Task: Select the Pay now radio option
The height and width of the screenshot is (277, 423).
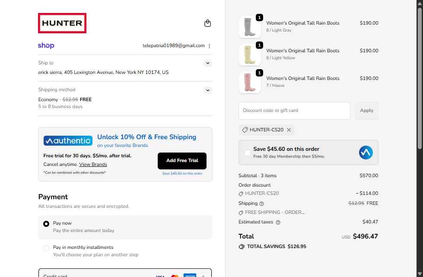Action: tap(46, 224)
